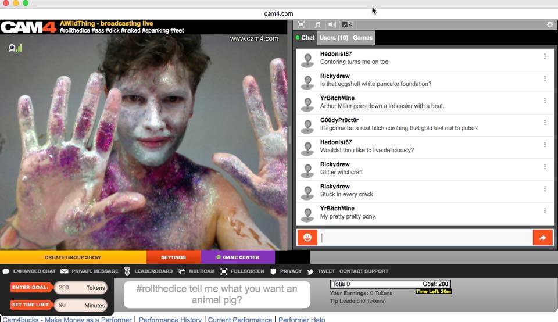Click the fullscreen frame icon above chat
Image resolution: width=558 pixels, height=322 pixels.
(x=301, y=24)
